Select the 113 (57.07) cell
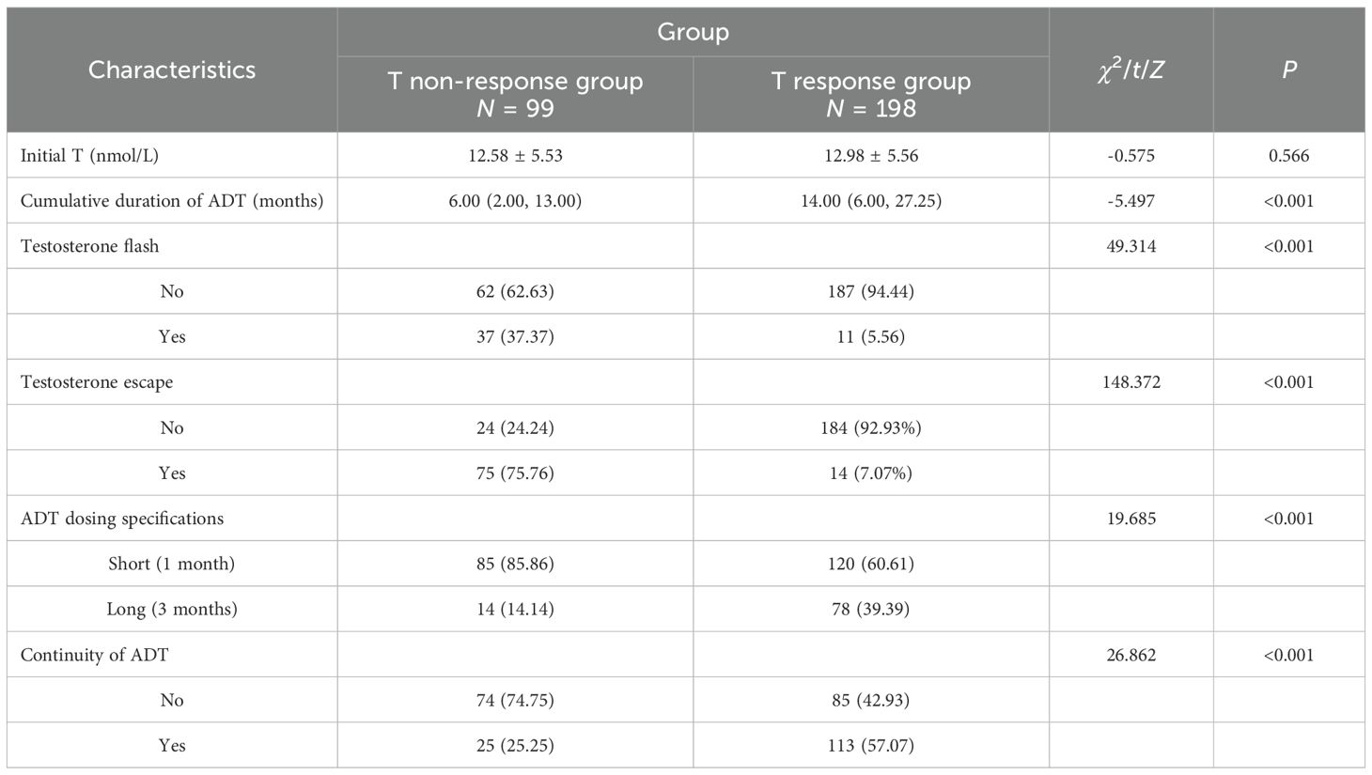 pos(871,746)
